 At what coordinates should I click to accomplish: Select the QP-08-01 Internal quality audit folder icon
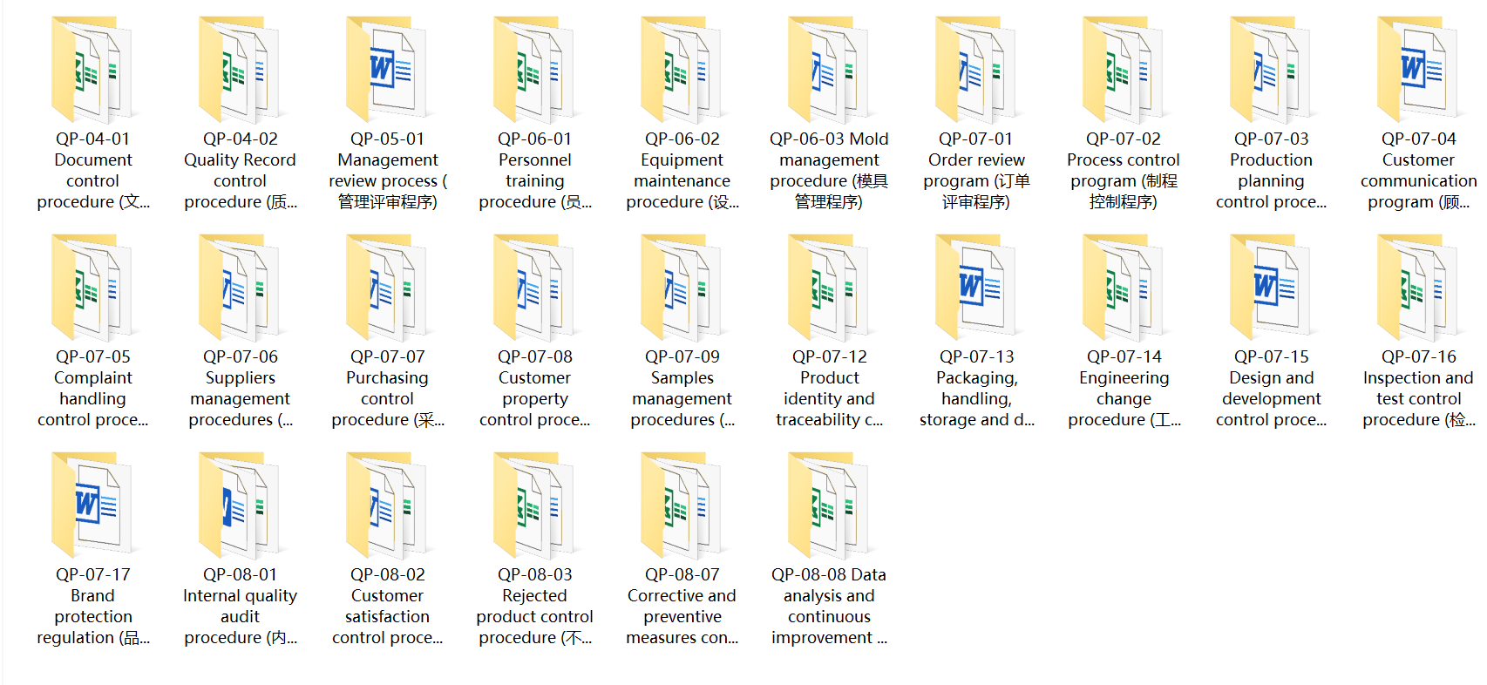point(240,505)
